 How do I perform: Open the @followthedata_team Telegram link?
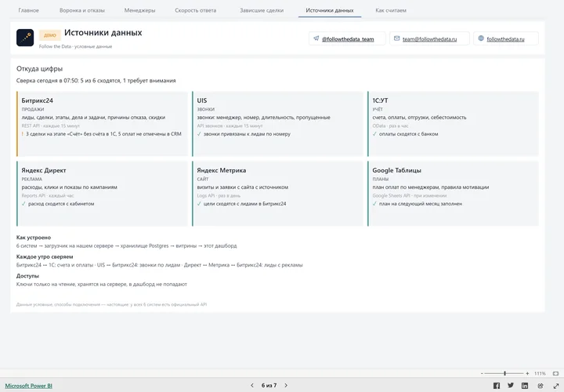pyautogui.click(x=348, y=39)
